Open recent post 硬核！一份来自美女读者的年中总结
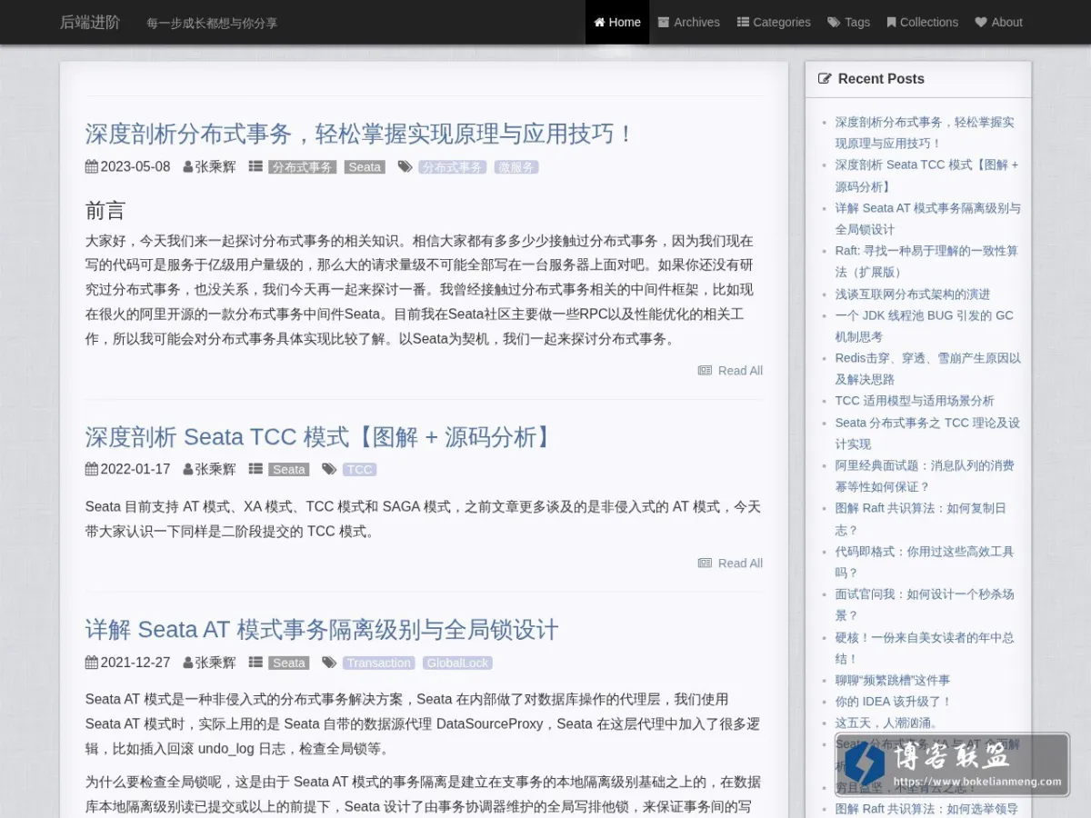 point(925,648)
